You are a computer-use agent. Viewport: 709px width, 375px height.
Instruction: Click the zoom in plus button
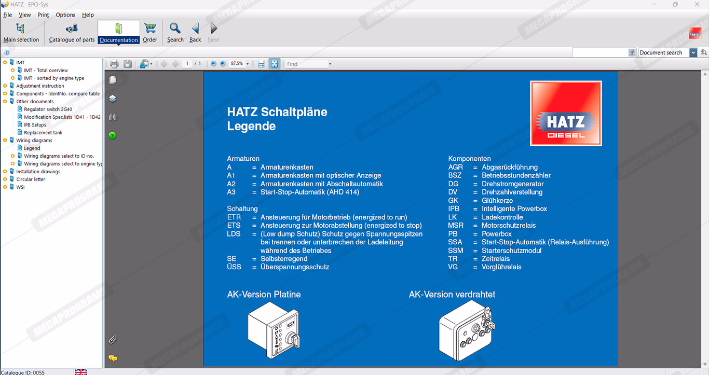point(223,64)
